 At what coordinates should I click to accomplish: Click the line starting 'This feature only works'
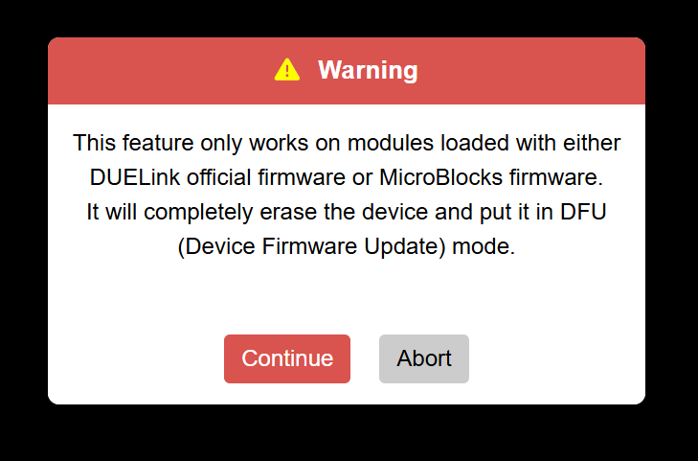click(x=347, y=145)
